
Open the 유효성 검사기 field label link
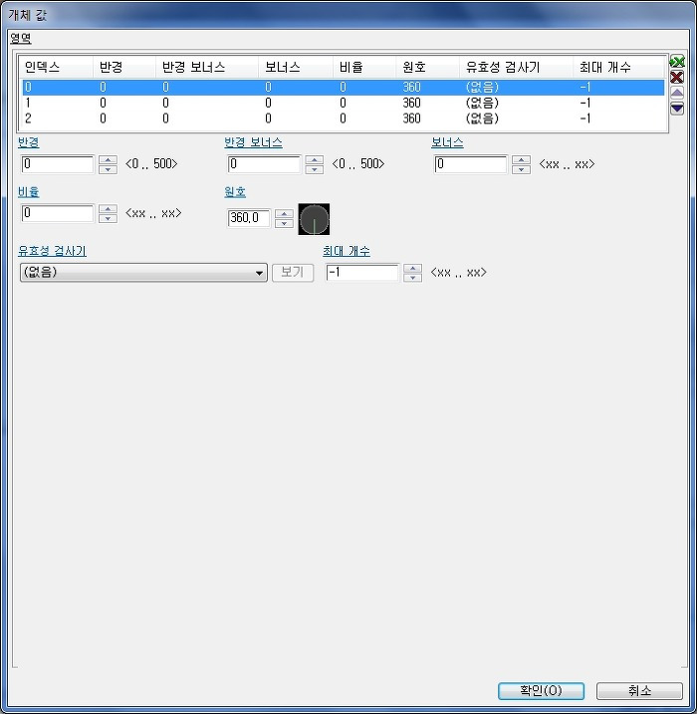coord(53,251)
